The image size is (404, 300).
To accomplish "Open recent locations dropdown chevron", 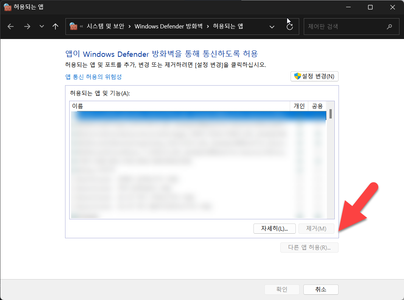I will [x=42, y=26].
